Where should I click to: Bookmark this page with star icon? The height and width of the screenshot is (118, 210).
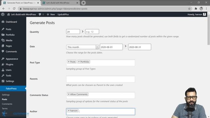coord(189,9)
